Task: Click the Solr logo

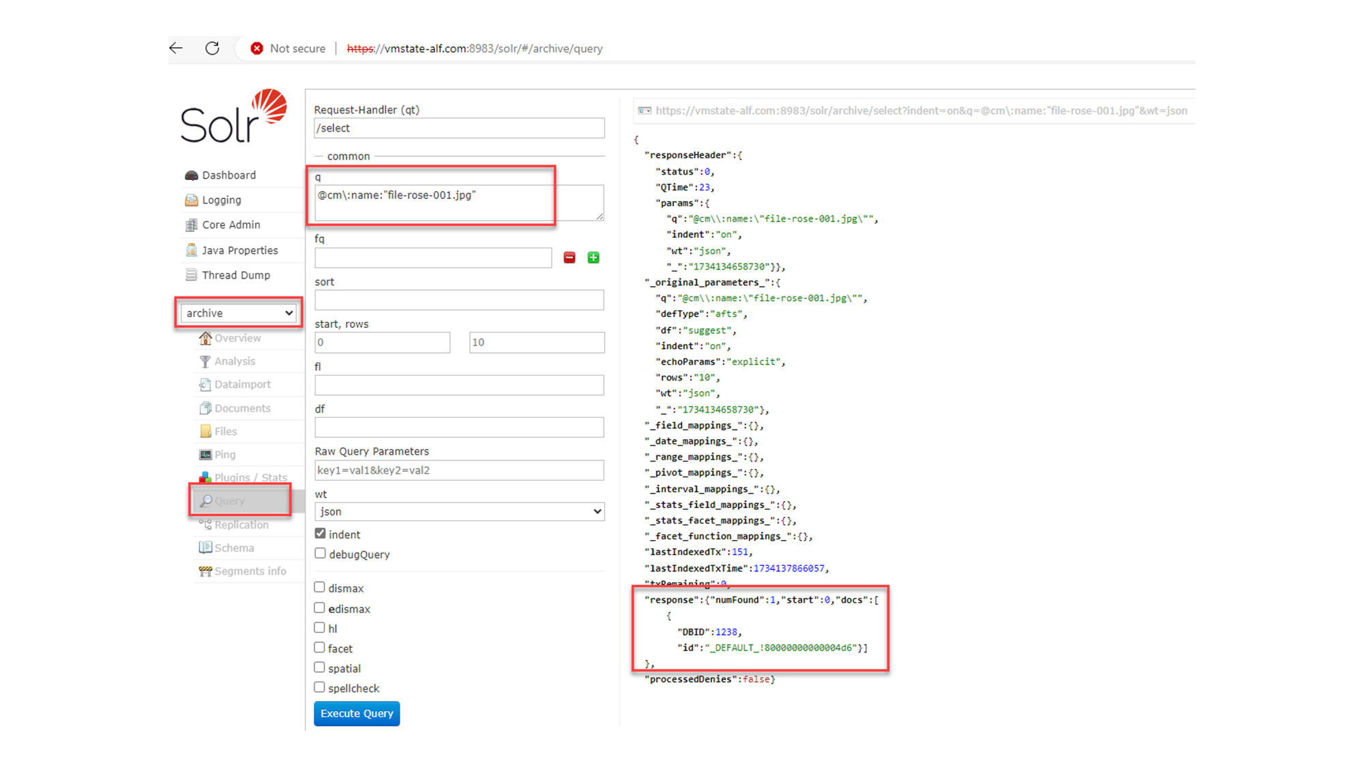Action: coord(233,116)
